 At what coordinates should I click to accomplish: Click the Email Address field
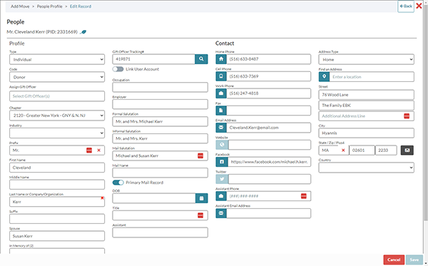[x=269, y=128]
